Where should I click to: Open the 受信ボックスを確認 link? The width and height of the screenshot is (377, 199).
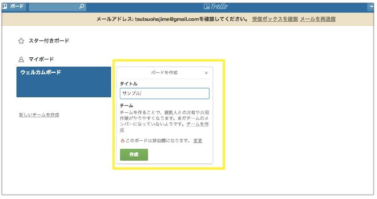pos(274,19)
